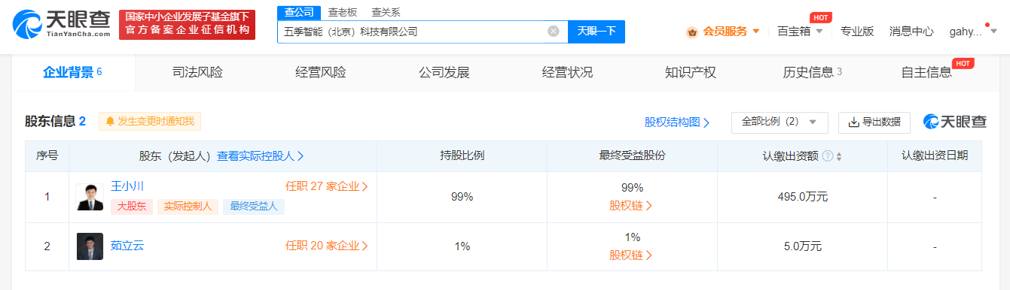This screenshot has height=290, width=1010.
Task: Switch to the 知识产权 tab
Action: click(x=691, y=73)
